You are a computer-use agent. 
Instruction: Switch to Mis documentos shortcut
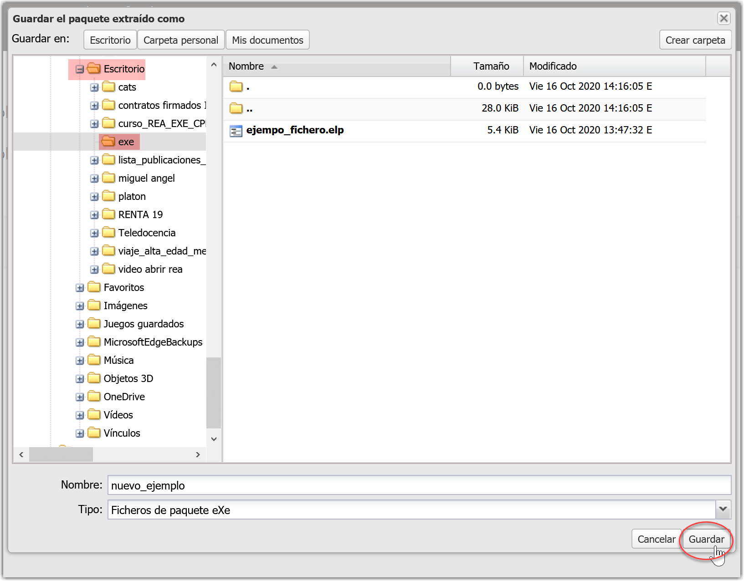click(267, 40)
